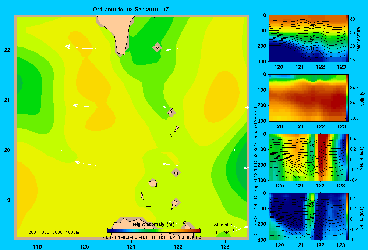The image size is (368, 250).
Task: Click the 'wind stress' legend label
Action: [x=225, y=225]
